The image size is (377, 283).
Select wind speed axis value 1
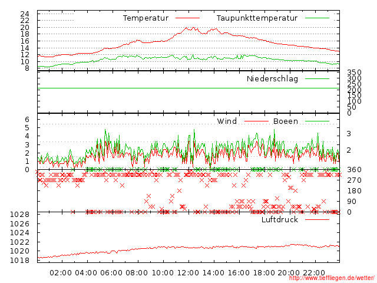(x=27, y=162)
